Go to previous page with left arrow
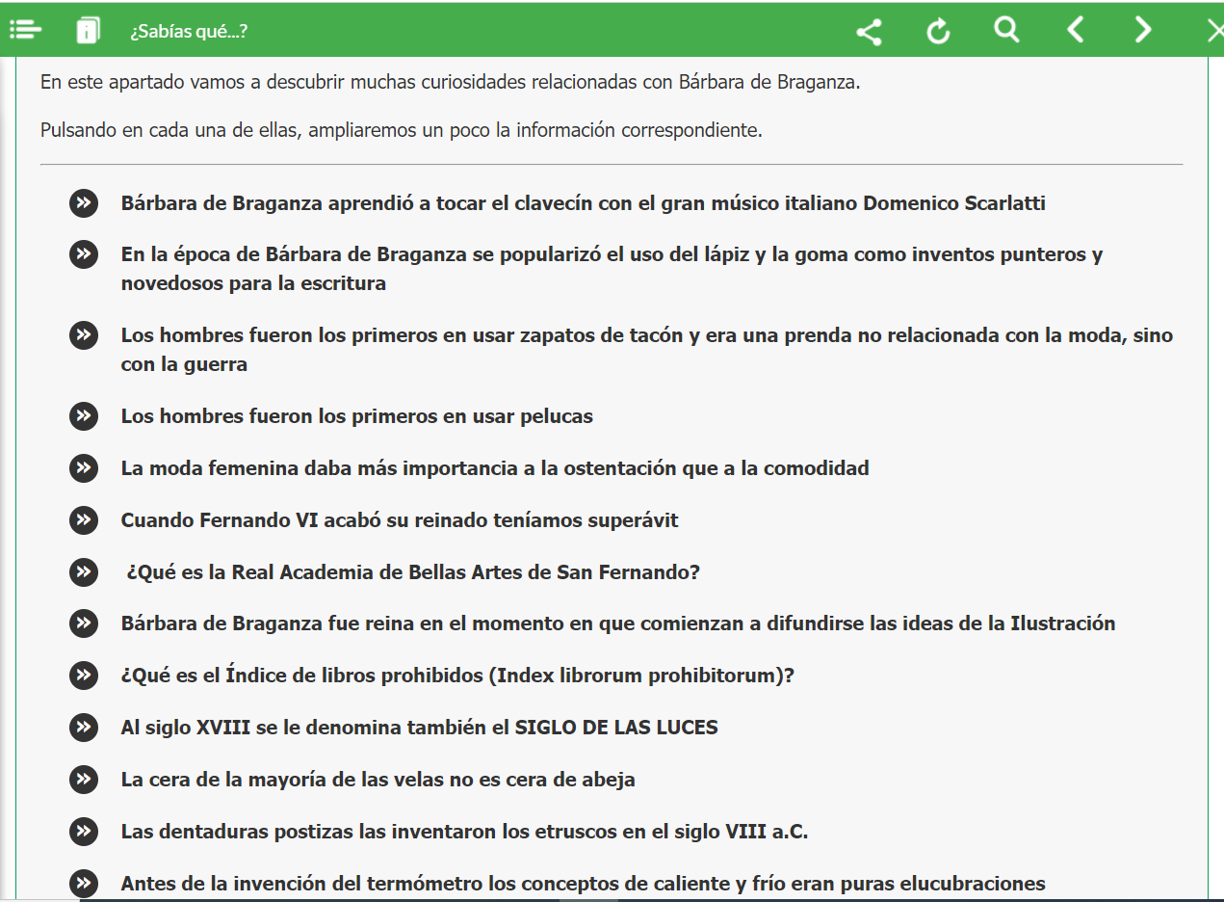 pyautogui.click(x=1076, y=30)
